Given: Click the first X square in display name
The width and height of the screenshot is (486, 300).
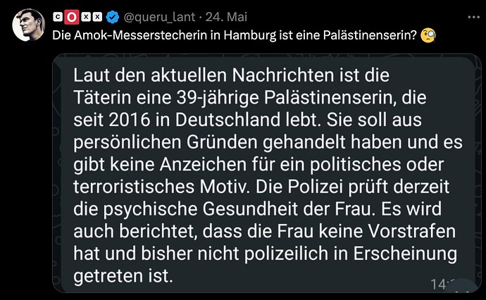Looking at the screenshot, I should (x=84, y=15).
